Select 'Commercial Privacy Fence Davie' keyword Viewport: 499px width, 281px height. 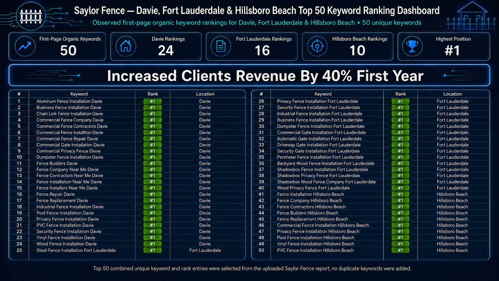pyautogui.click(x=68, y=151)
